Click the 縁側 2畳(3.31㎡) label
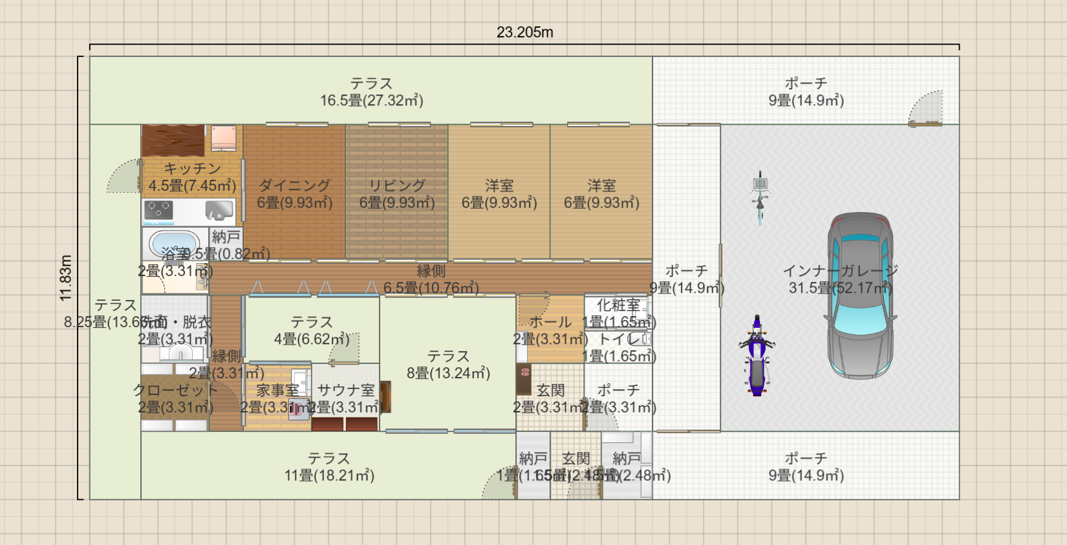1067x545 pixels. tap(226, 365)
